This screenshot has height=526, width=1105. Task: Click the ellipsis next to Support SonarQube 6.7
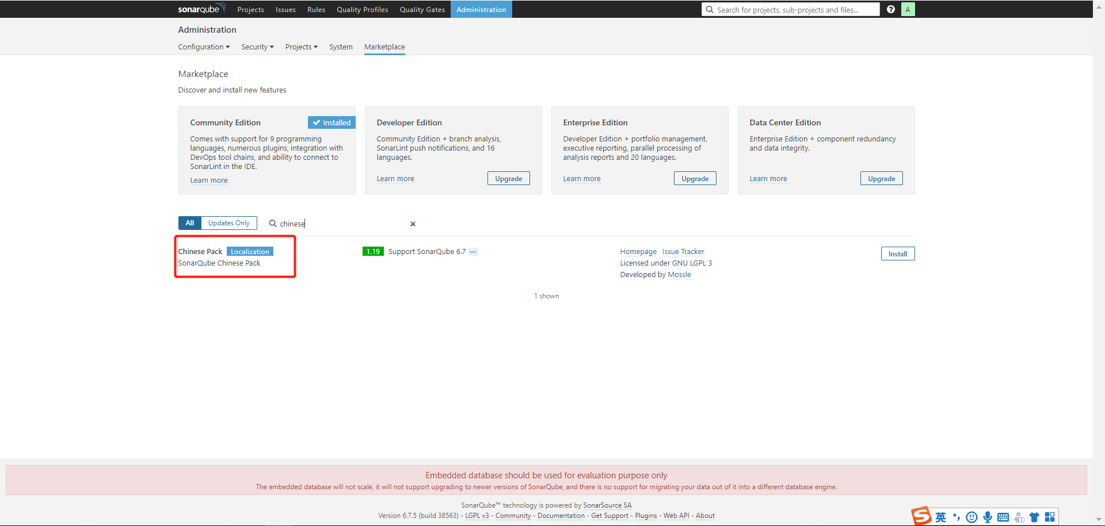pyautogui.click(x=473, y=252)
